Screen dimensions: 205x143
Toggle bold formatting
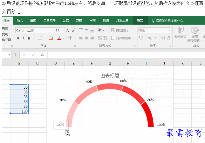(18, 38)
